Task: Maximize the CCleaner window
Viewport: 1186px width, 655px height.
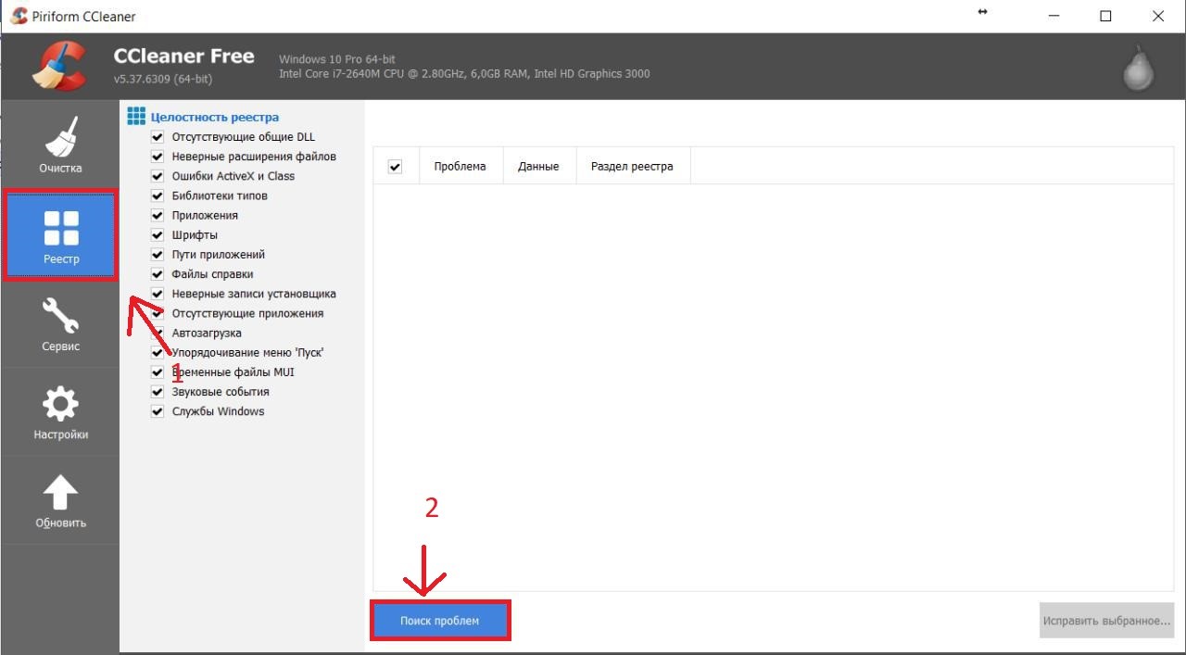Action: pyautogui.click(x=1105, y=16)
